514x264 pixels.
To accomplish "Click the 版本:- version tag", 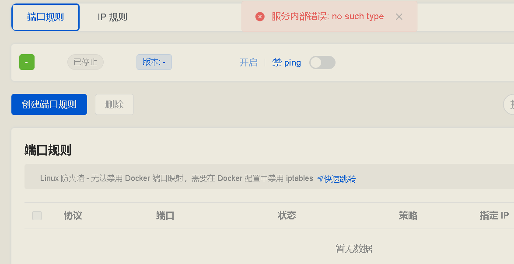I will tap(154, 62).
